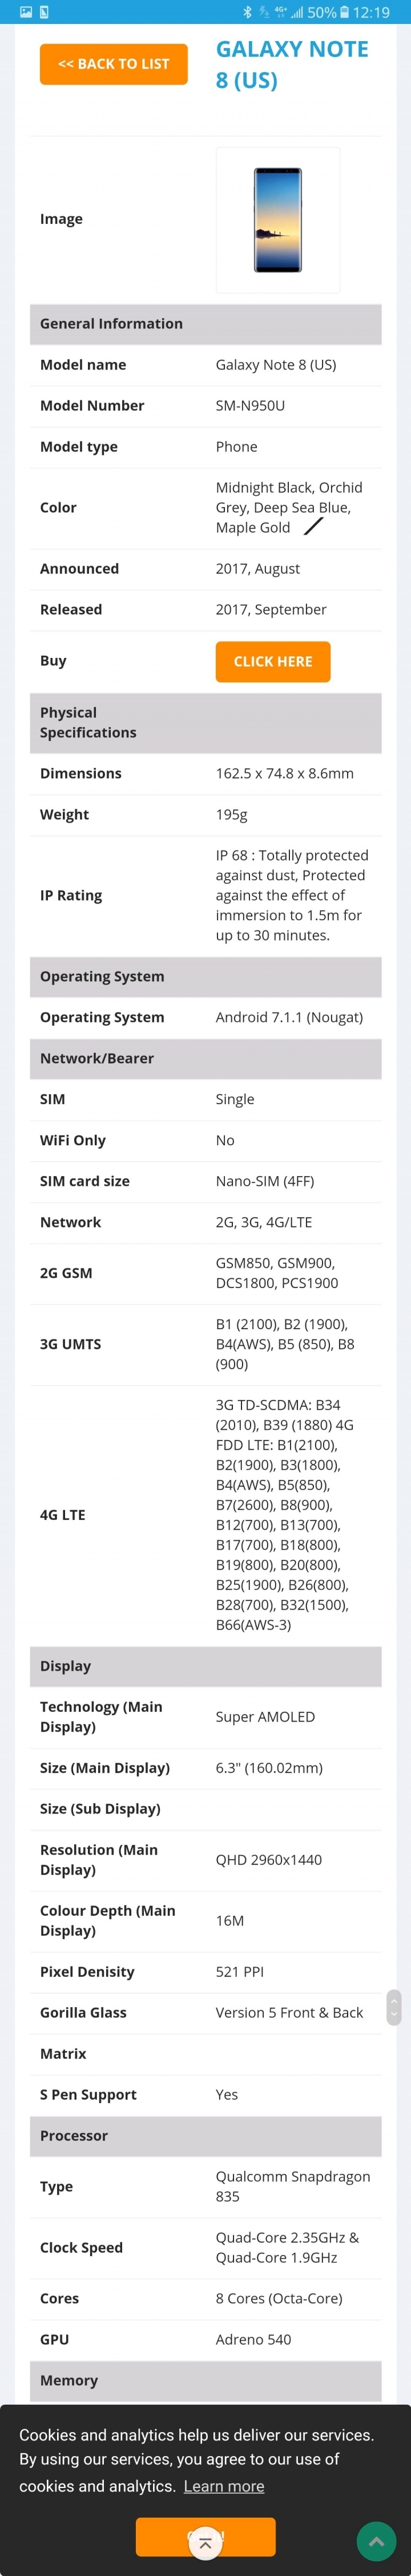Image resolution: width=411 pixels, height=2576 pixels.
Task: Tap the white circular up-arrow icon
Action: [x=205, y=2542]
